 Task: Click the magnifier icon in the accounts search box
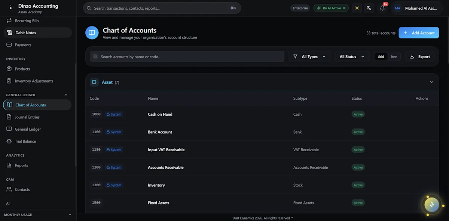click(x=95, y=57)
